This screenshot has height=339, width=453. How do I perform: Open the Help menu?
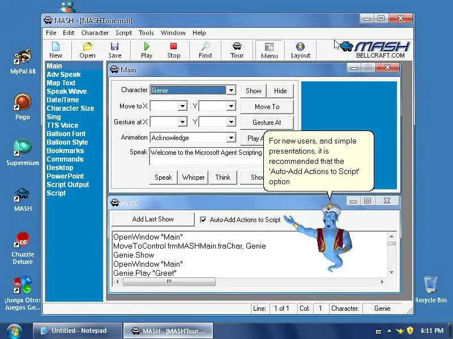(199, 33)
